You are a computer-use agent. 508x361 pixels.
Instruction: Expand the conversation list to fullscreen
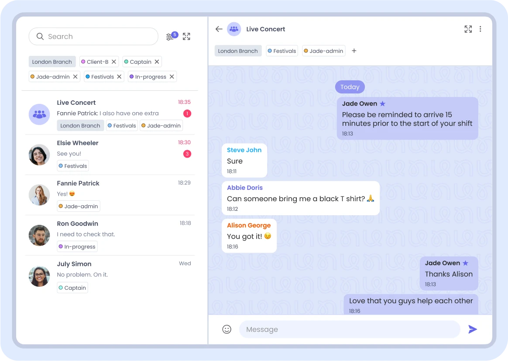[x=186, y=37]
